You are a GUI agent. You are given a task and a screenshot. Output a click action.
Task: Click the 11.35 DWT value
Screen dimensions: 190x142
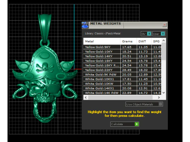click(x=143, y=47)
